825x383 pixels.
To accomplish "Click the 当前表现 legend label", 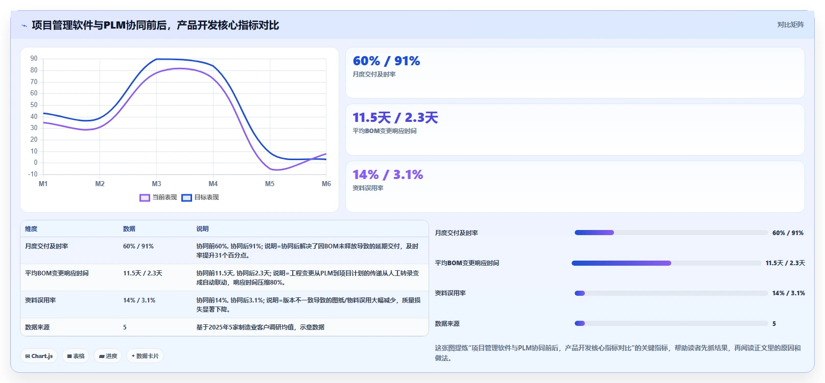I will click(164, 197).
